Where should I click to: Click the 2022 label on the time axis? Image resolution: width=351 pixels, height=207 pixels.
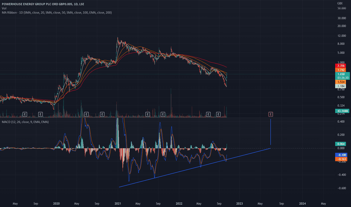[179, 204]
